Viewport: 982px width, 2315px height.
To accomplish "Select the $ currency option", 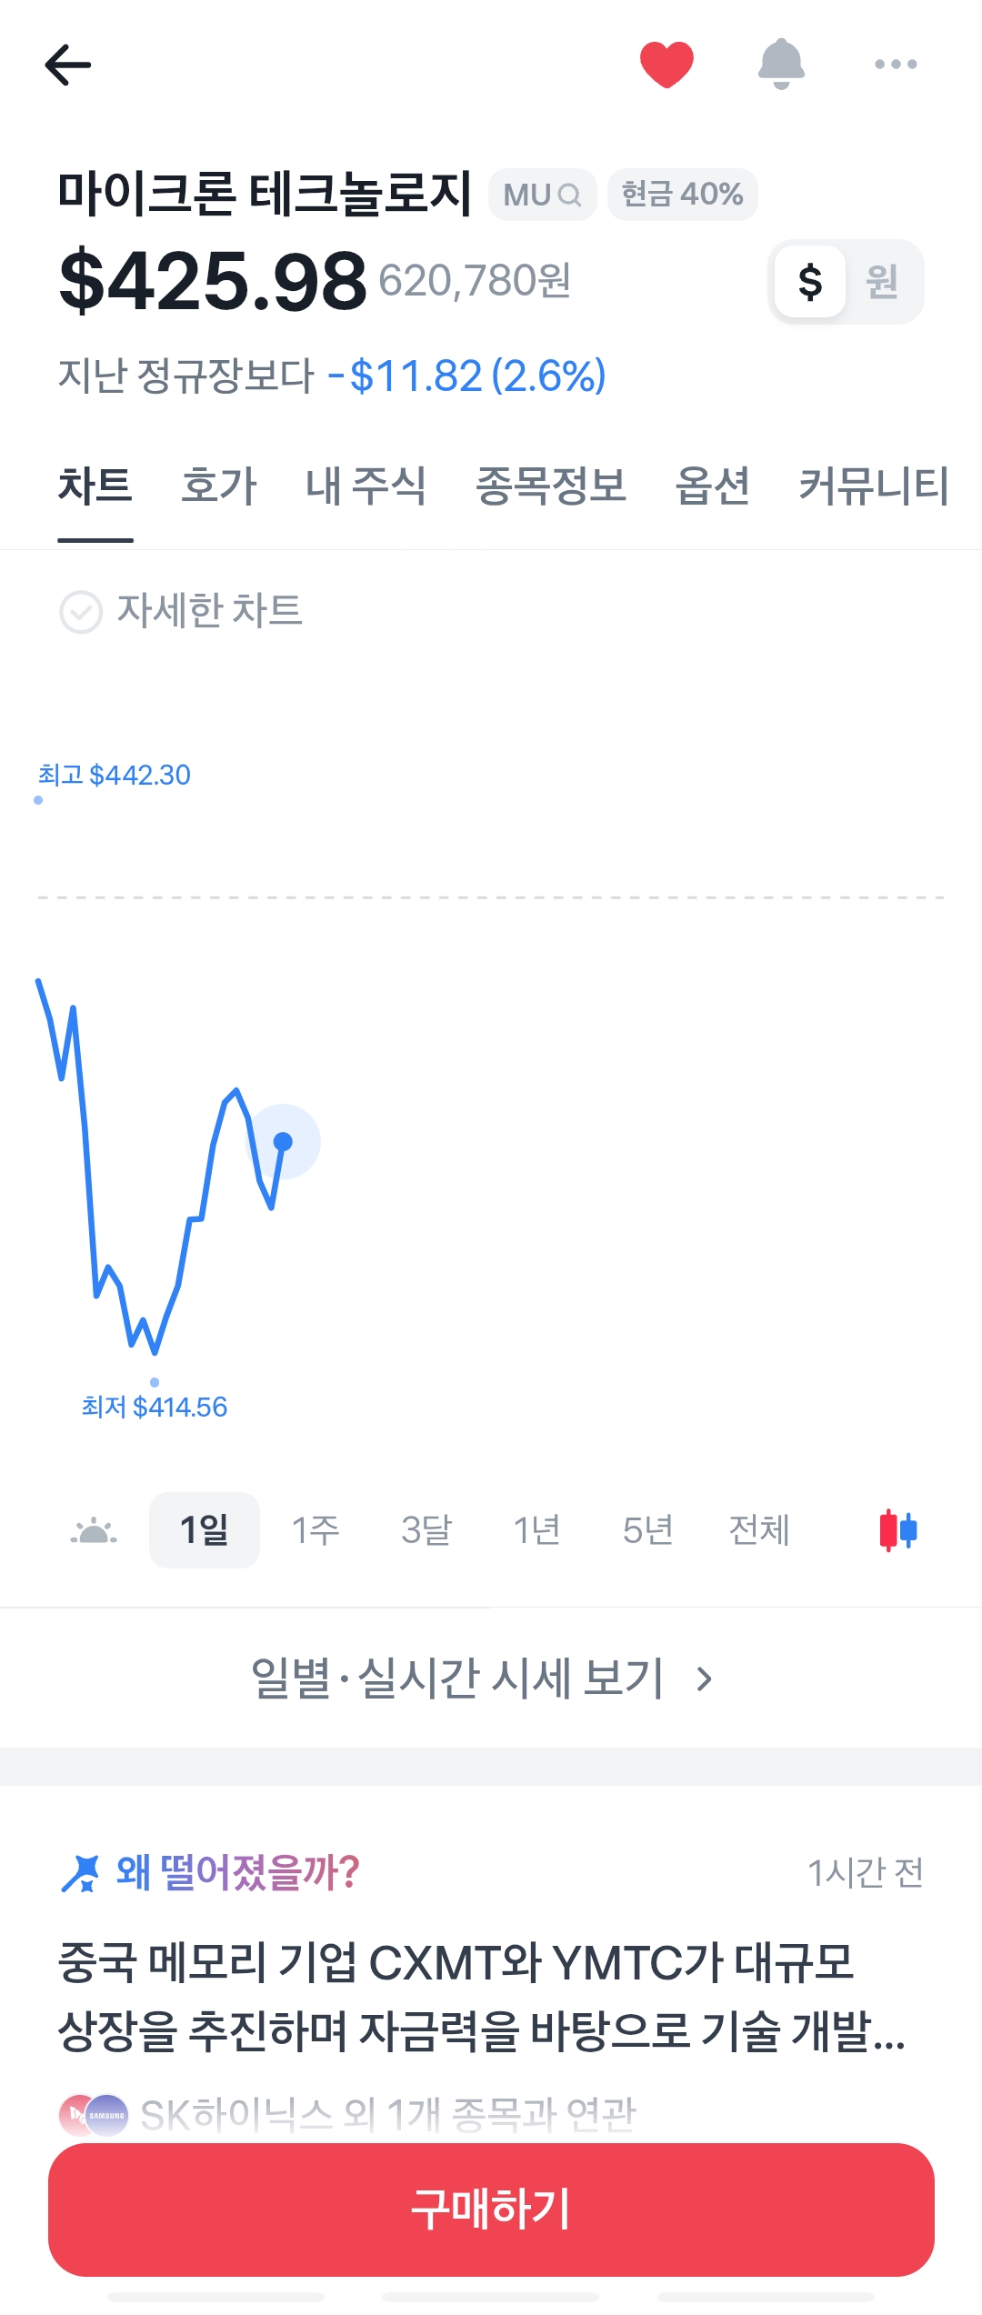I will 810,281.
